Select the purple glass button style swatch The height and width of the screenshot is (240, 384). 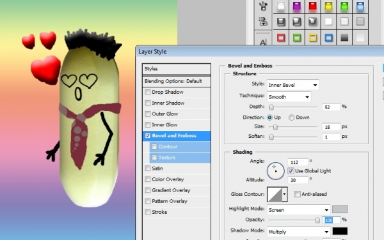(296, 6)
